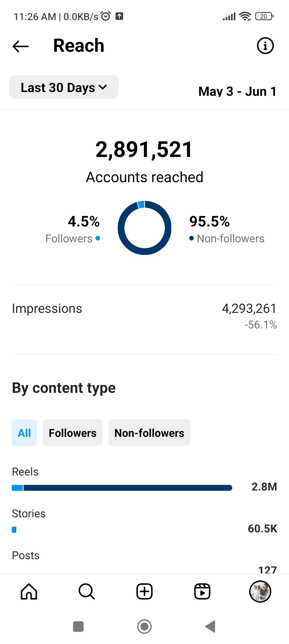Select the Non-followers filter chip
This screenshot has height=644, width=289.
point(149,433)
